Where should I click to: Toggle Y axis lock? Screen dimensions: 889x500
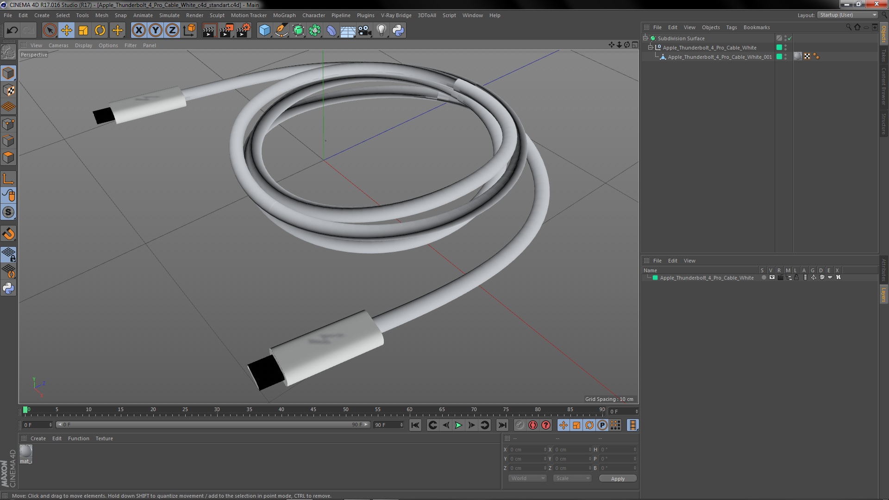pos(156,31)
